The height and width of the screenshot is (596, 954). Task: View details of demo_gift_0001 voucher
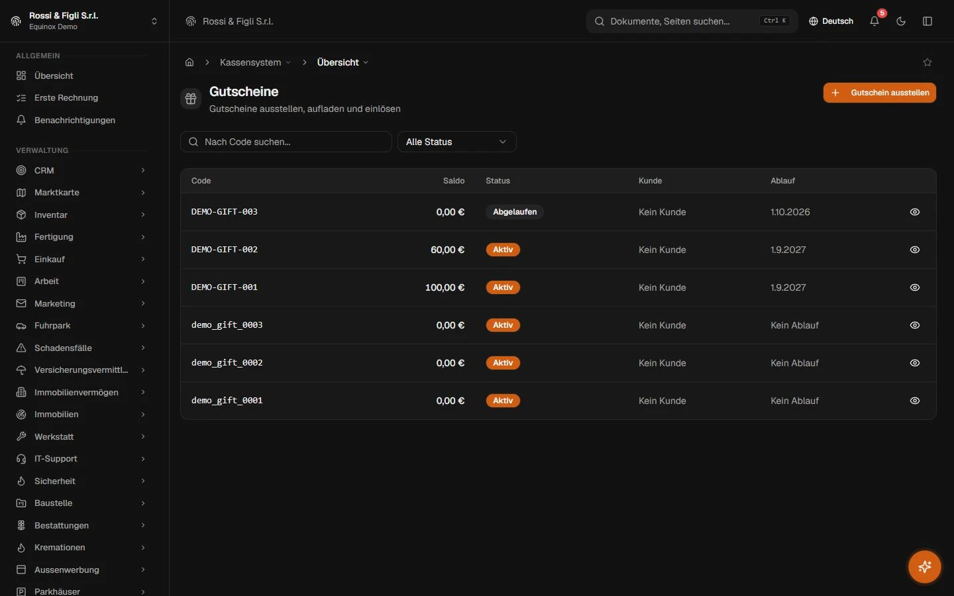coord(915,401)
